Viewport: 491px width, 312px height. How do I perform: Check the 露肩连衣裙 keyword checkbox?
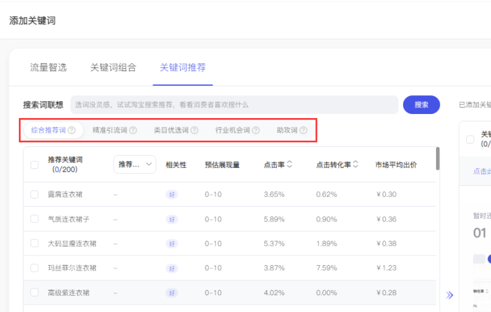pos(34,195)
